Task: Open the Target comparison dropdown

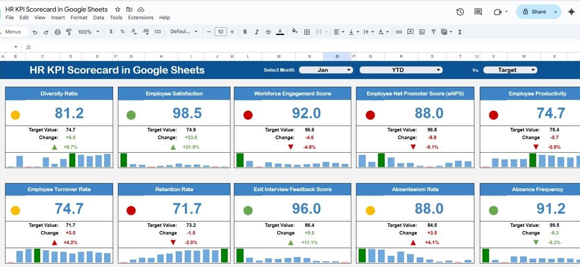Action: click(510, 70)
